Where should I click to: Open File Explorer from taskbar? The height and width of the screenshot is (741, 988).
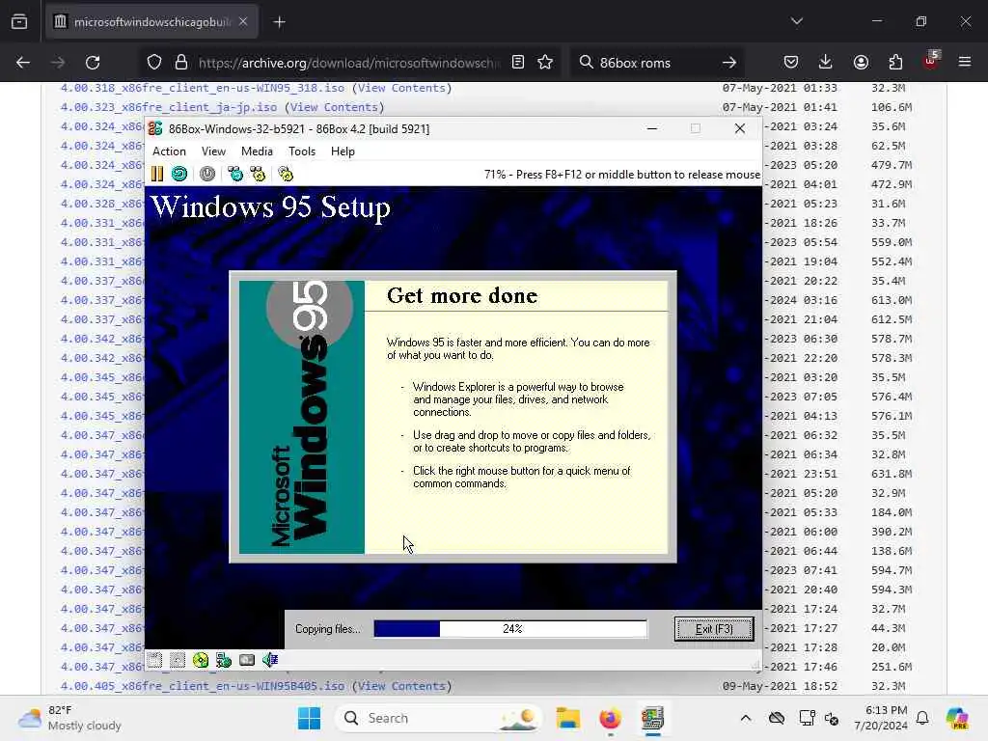click(x=567, y=718)
